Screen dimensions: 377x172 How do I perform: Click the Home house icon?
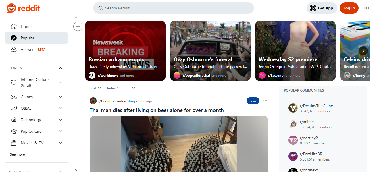coord(14,26)
